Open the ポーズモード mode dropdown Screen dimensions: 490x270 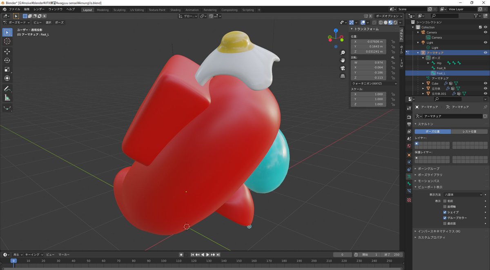click(x=16, y=22)
